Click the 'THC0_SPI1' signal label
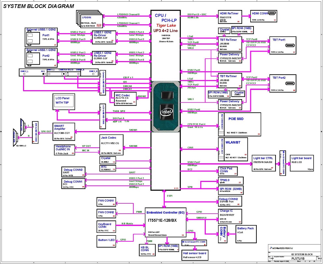 (119, 111)
